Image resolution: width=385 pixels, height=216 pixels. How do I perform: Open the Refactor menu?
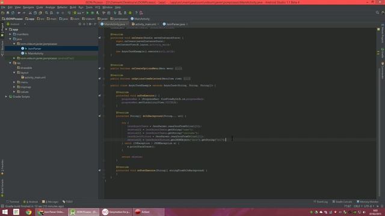62,7
